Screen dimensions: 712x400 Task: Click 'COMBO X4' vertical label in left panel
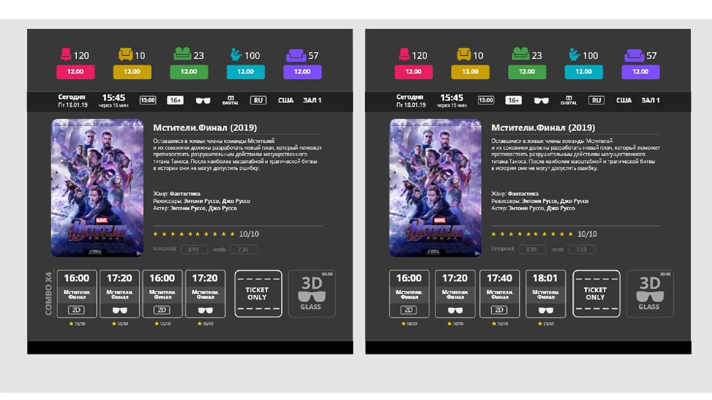(x=49, y=294)
